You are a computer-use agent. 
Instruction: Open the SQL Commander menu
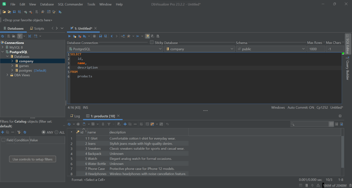(70, 4)
